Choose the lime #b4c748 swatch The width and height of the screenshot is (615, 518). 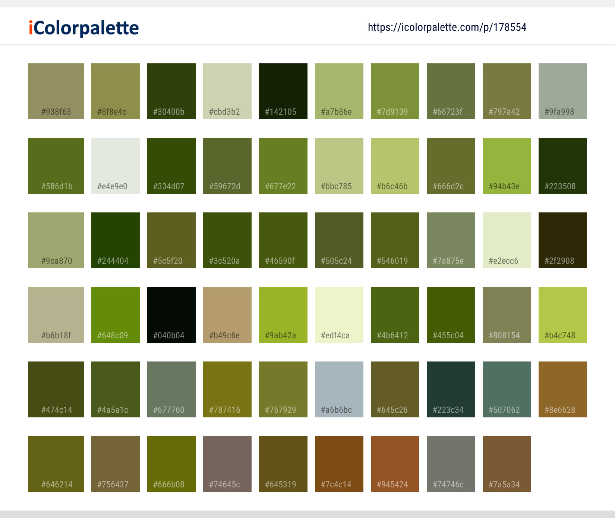pyautogui.click(x=563, y=315)
